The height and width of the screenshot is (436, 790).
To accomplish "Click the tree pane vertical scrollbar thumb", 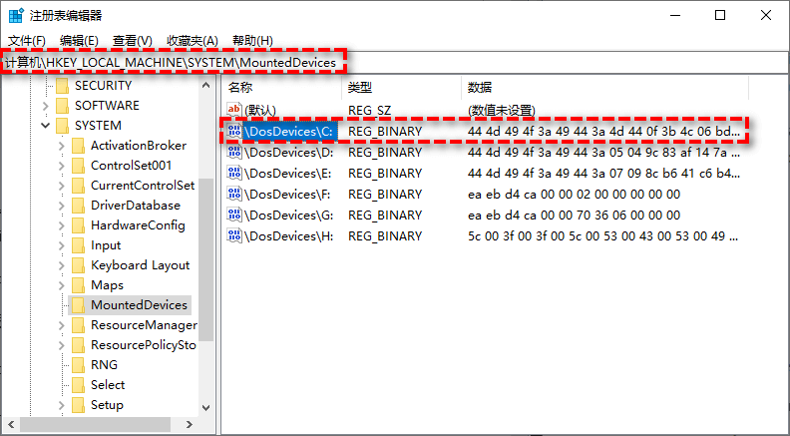I will point(206,259).
